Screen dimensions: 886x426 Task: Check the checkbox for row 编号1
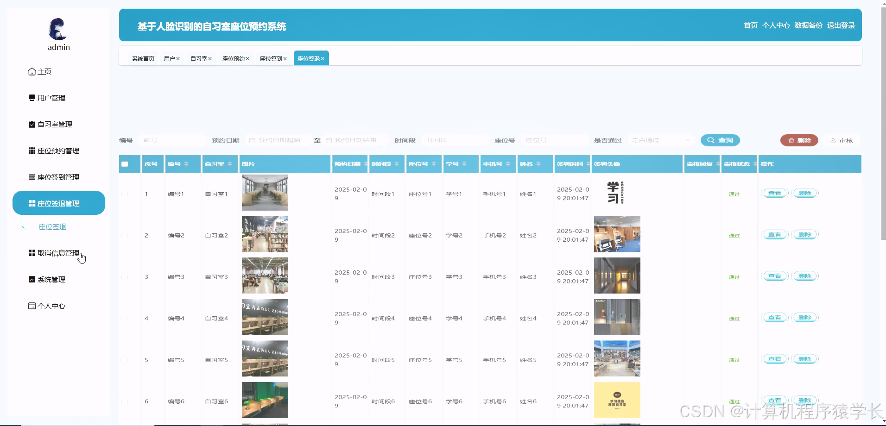pyautogui.click(x=125, y=194)
